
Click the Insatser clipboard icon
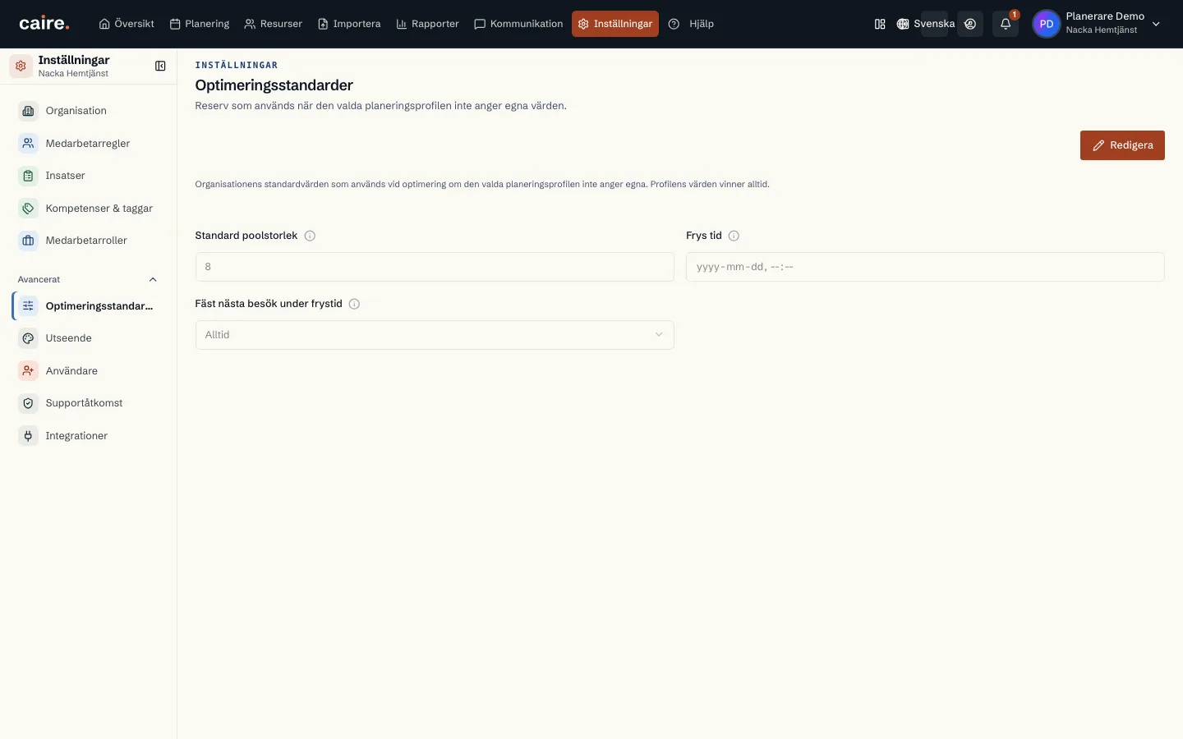28,176
